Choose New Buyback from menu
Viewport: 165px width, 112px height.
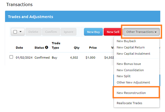pos(126,41)
